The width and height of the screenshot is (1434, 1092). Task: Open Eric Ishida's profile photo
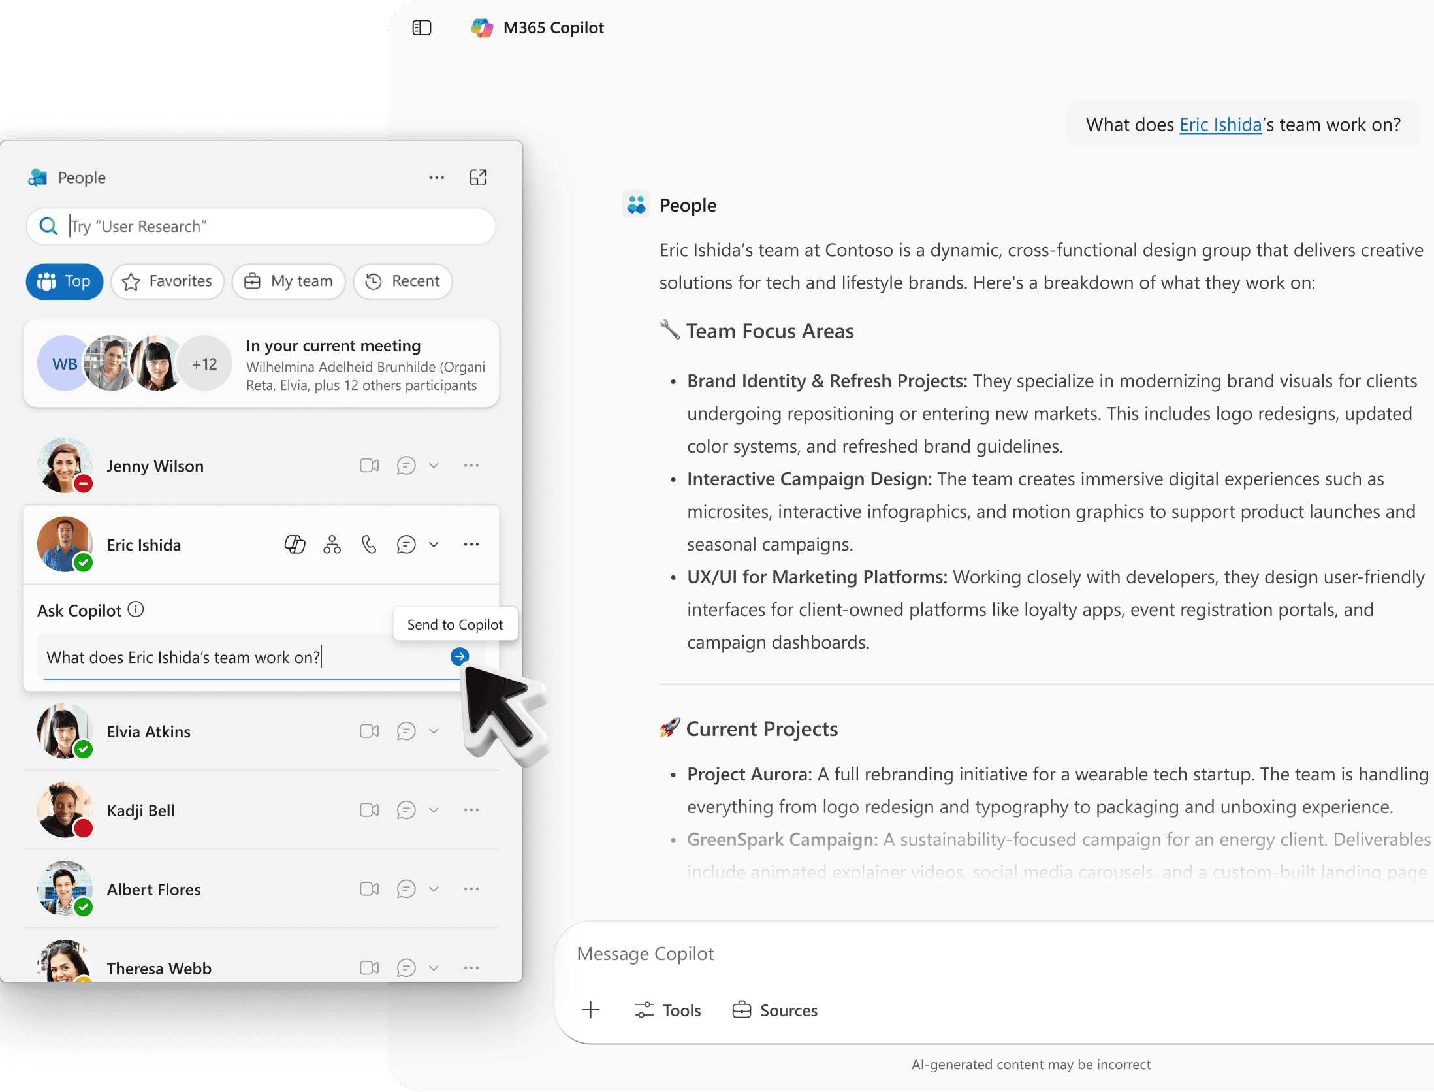[65, 544]
